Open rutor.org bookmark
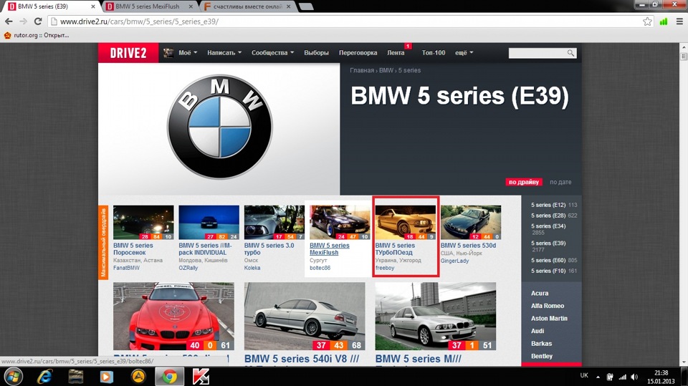Screen dimensions: 688x386 (37, 35)
